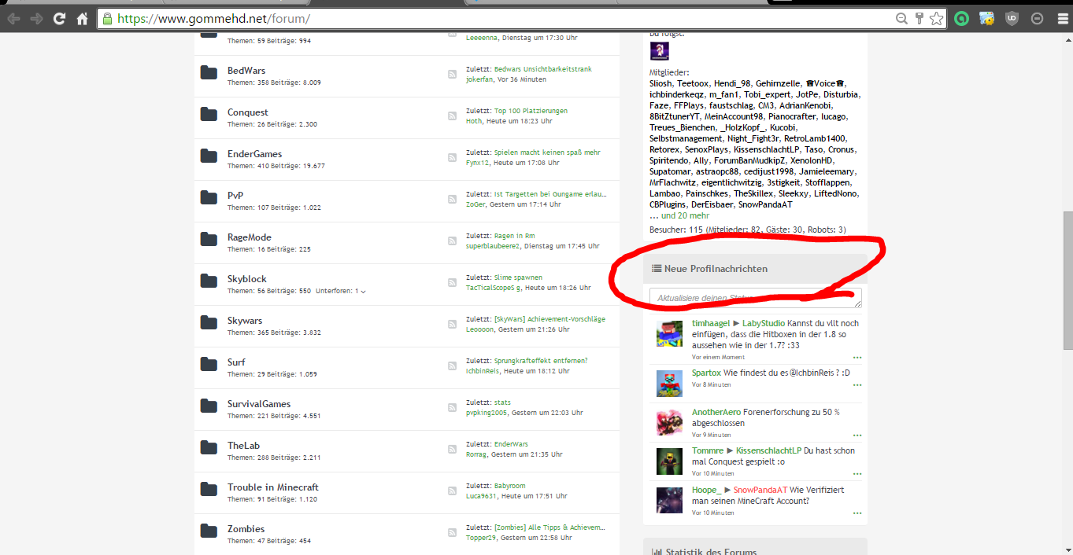Image resolution: width=1073 pixels, height=555 pixels.
Task: Open RSS feed icon for EnderGames
Action: coord(453,157)
